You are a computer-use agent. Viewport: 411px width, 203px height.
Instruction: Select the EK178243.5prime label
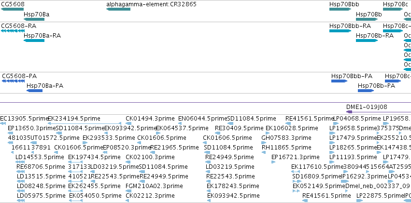click(233, 186)
